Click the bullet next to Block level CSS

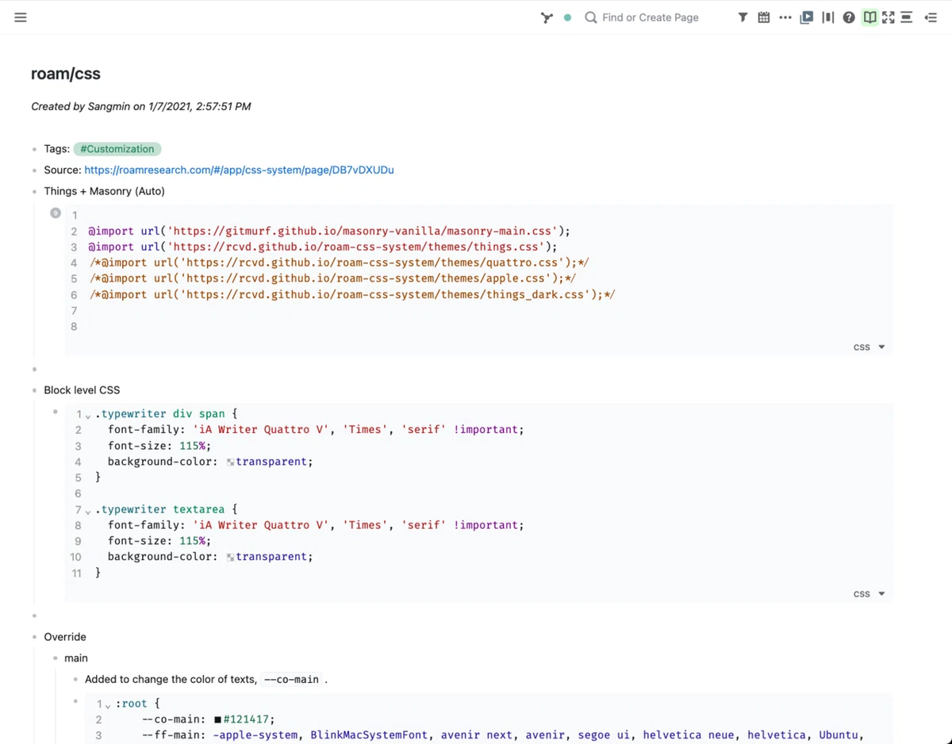point(35,390)
